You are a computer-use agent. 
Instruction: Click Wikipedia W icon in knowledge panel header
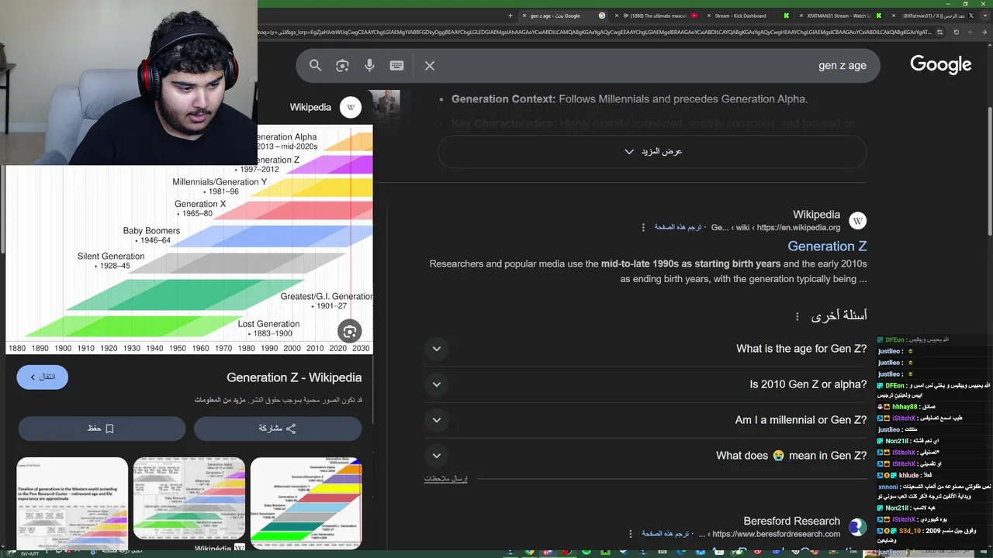[x=351, y=108]
